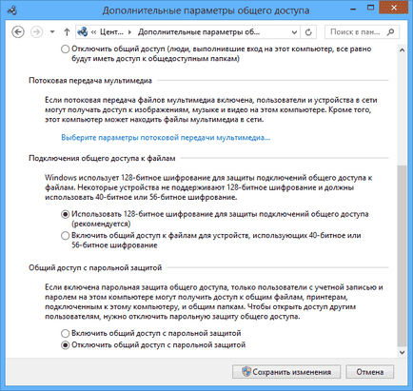Click the Back navigation arrow
The width and height of the screenshot is (413, 391).
(x=18, y=32)
